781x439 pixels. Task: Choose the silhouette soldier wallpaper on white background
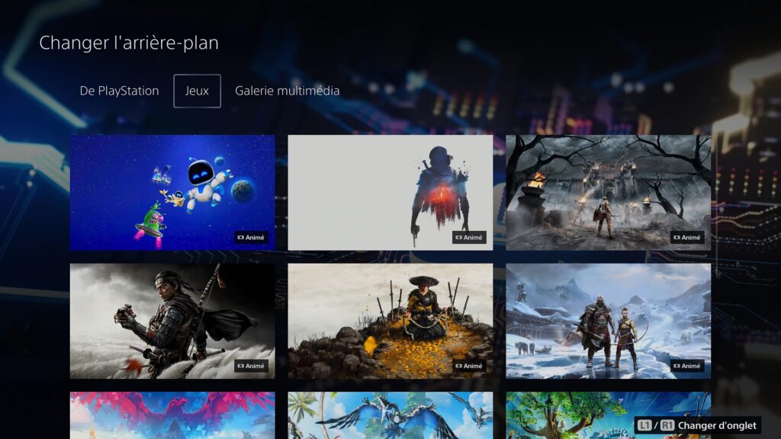(390, 192)
